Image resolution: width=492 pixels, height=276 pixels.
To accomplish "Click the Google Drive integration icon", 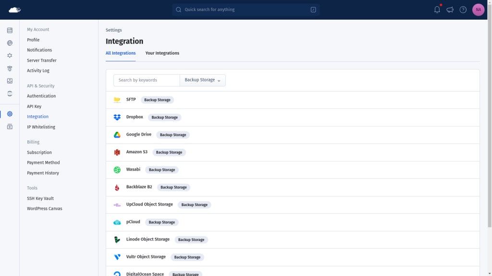I will point(117,135).
